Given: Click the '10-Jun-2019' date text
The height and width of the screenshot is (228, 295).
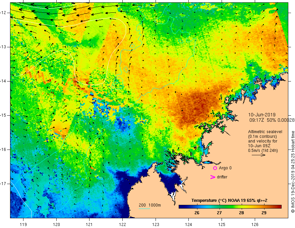Looking at the screenshot, I should click(x=262, y=115).
